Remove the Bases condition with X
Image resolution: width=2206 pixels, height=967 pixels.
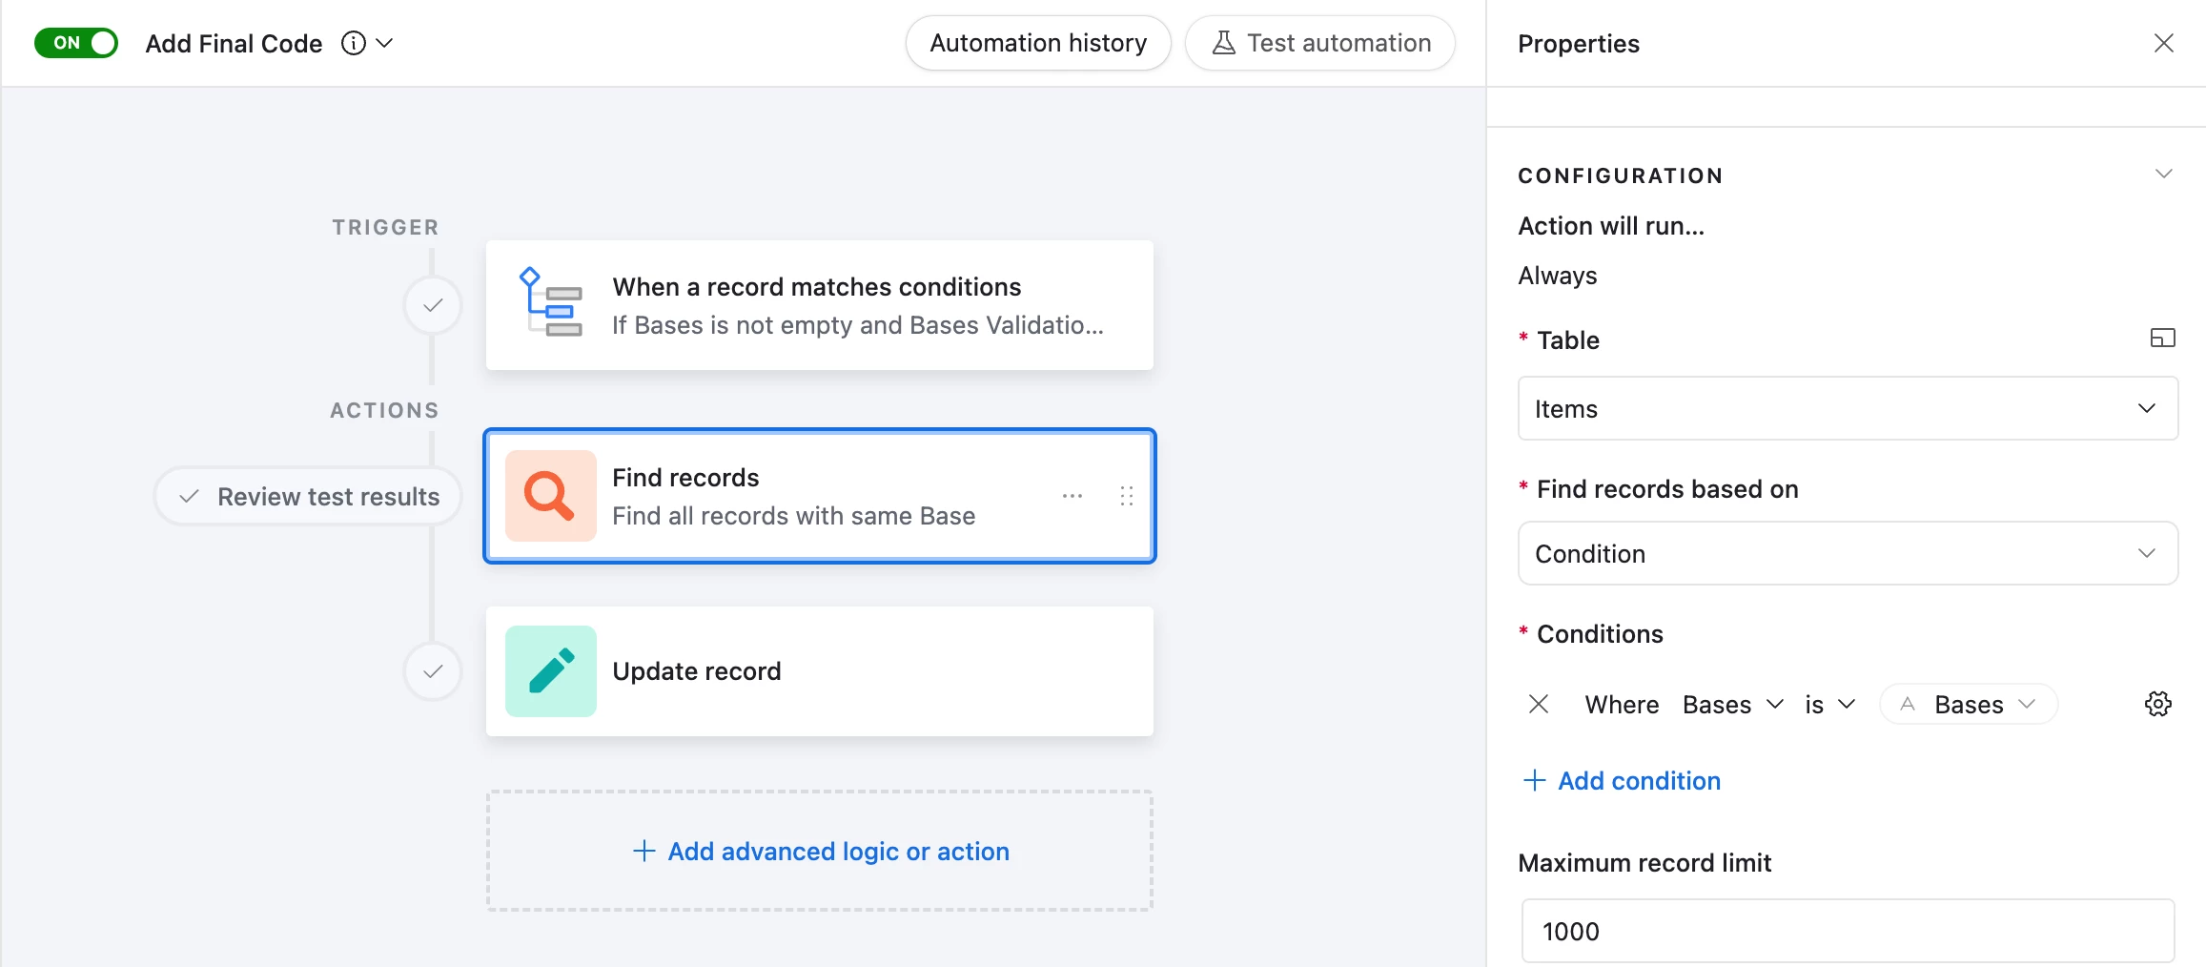(x=1538, y=704)
